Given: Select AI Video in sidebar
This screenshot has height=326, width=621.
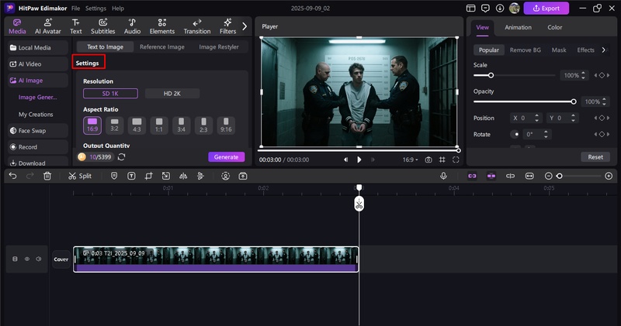Looking at the screenshot, I should (38, 64).
